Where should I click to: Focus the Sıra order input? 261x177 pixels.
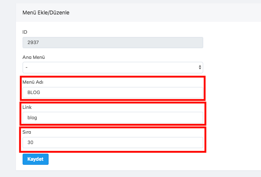point(112,143)
